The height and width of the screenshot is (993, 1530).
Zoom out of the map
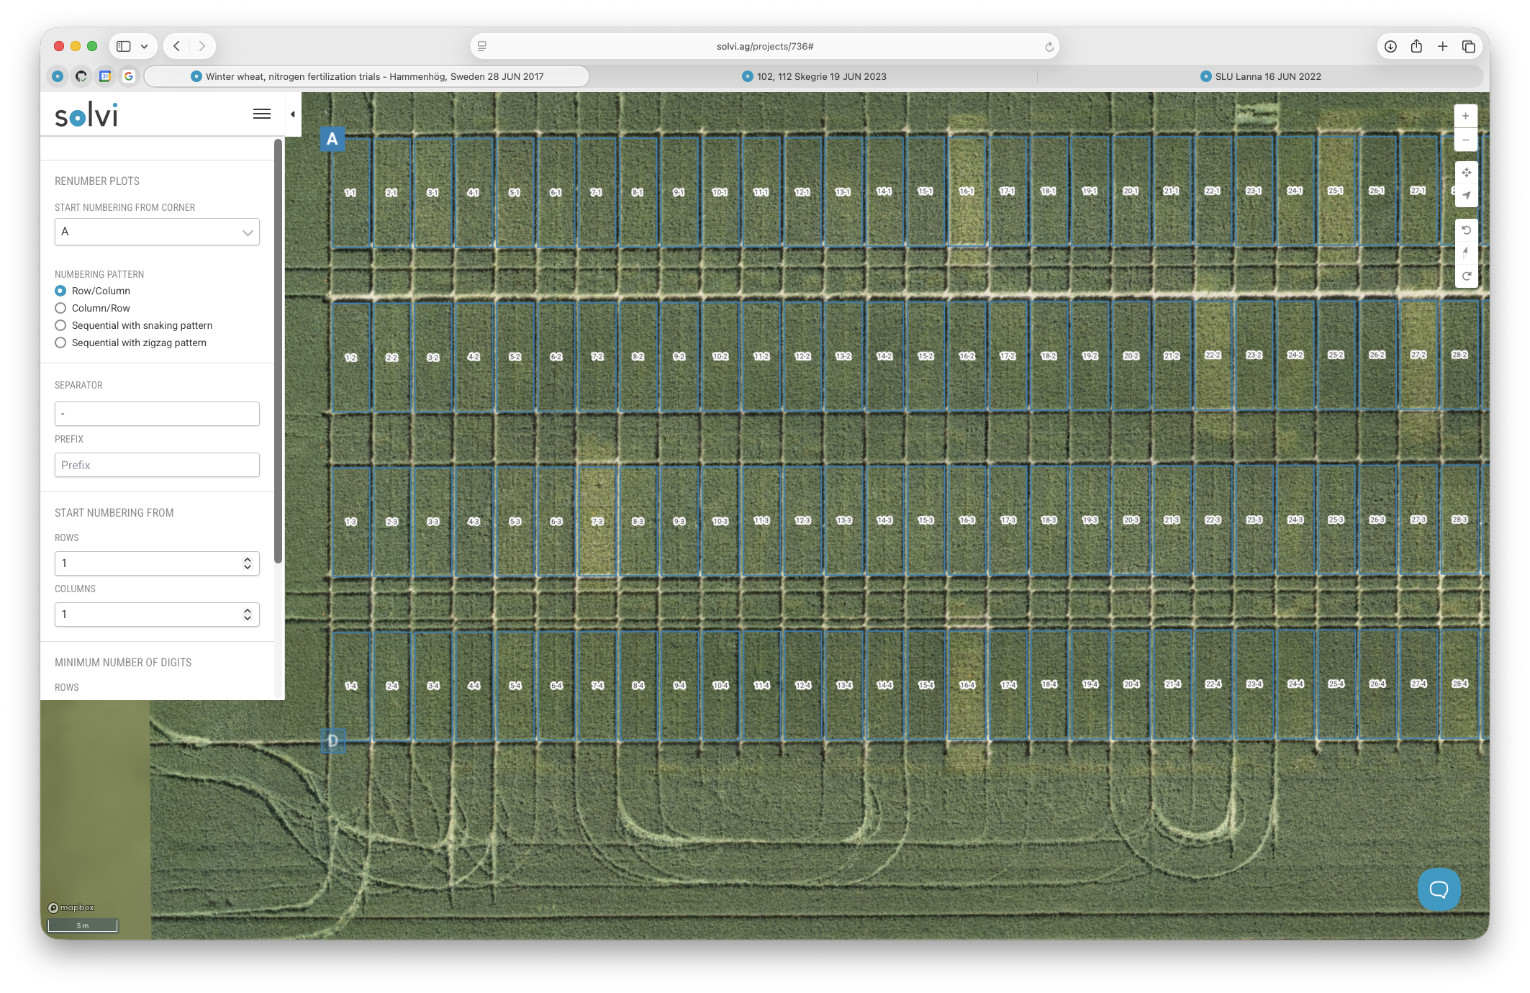(x=1465, y=140)
